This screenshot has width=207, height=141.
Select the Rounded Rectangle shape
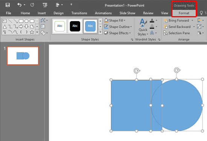(32, 21)
